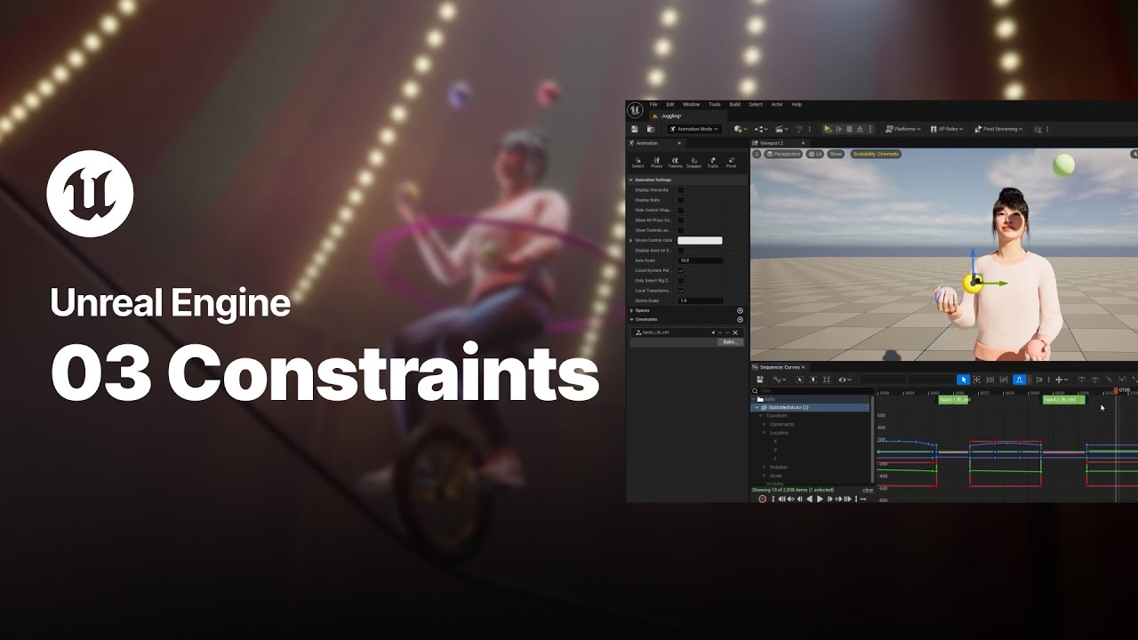Click the add Constraint plus icon
This screenshot has width=1138, height=640.
click(740, 319)
